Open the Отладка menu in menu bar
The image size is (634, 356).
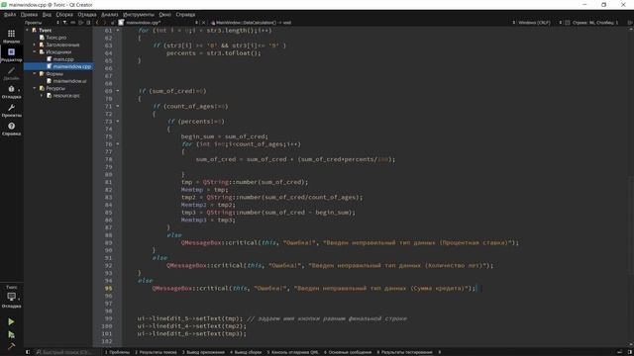coord(87,15)
